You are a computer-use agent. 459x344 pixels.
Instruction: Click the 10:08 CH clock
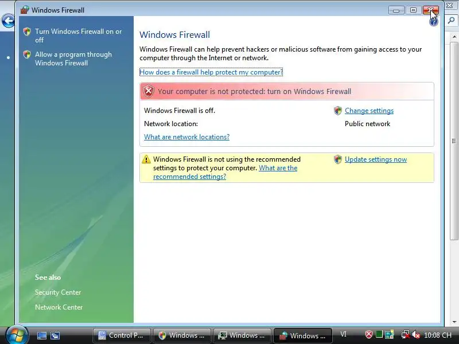(x=438, y=335)
